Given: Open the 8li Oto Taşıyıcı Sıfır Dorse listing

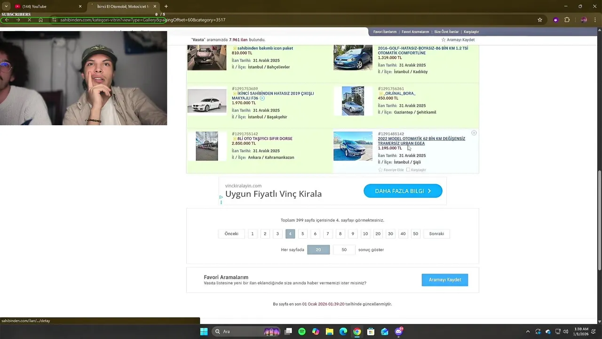Looking at the screenshot, I should click(x=265, y=139).
